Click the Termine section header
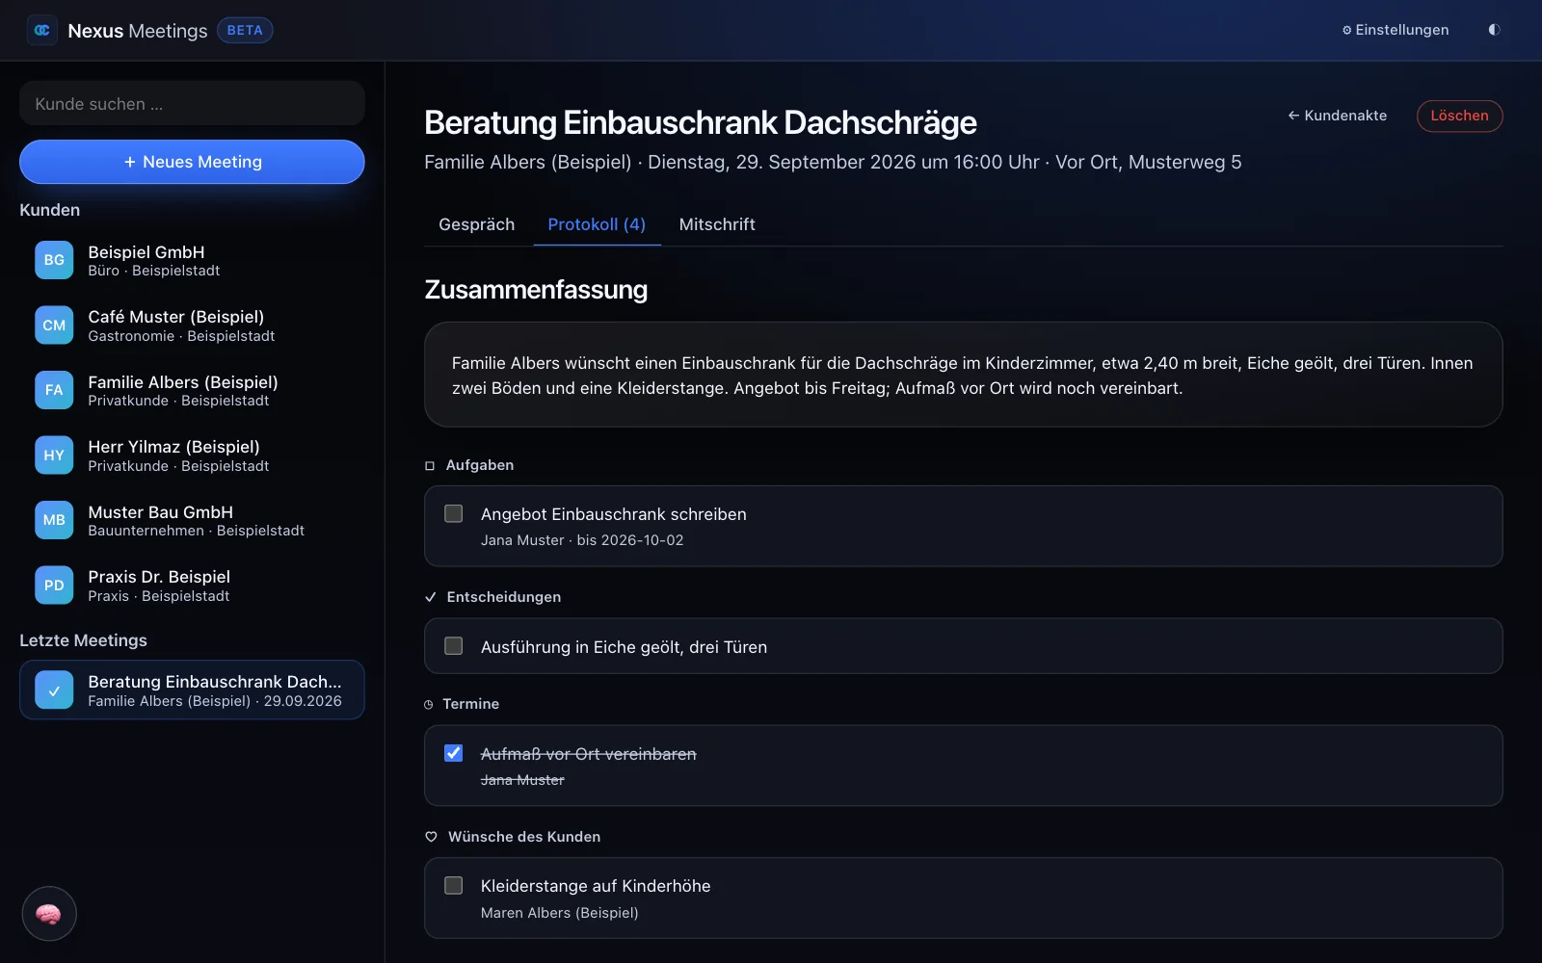 click(463, 704)
